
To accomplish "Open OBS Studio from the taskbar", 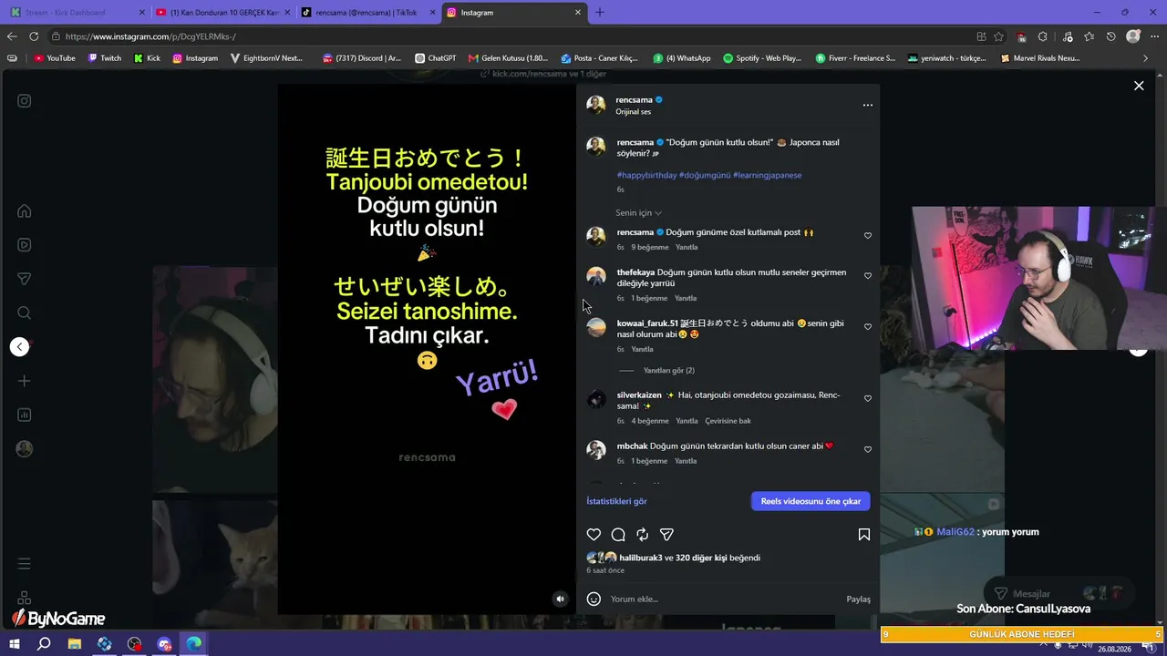I will click(135, 644).
